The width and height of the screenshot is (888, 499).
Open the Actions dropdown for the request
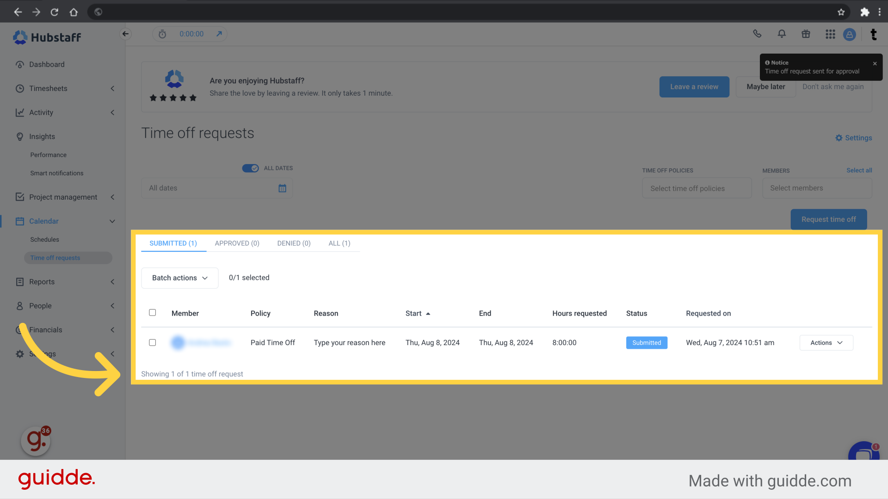826,342
